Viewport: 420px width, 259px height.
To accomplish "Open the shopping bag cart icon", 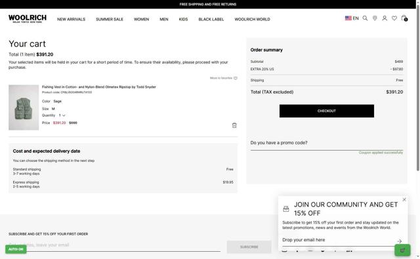I will click(x=404, y=18).
